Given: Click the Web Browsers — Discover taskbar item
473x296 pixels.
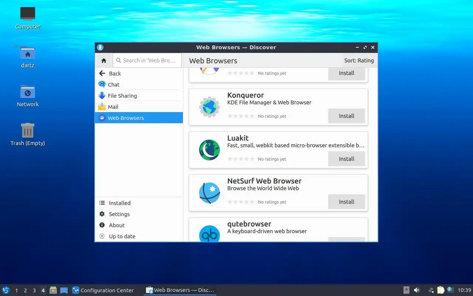Looking at the screenshot, I should pyautogui.click(x=180, y=290).
